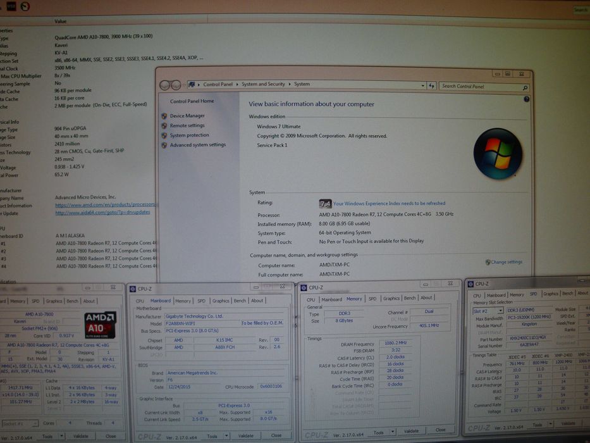Go to Control Panel Home

pyautogui.click(x=192, y=101)
